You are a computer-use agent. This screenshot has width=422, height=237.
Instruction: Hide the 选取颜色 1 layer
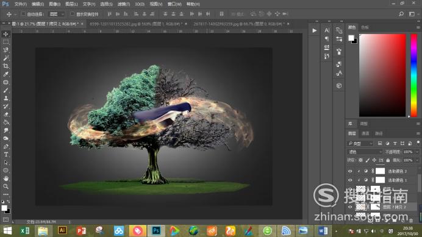coord(350,180)
